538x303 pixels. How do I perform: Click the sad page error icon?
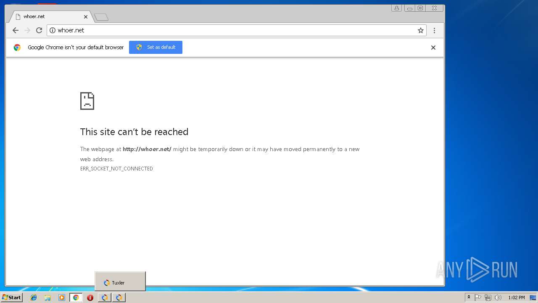(x=87, y=101)
